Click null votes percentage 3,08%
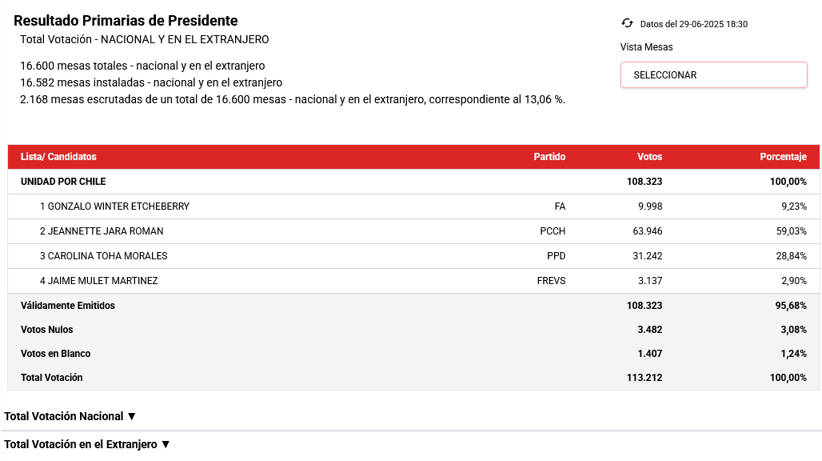Image resolution: width=822 pixels, height=461 pixels. 794,330
